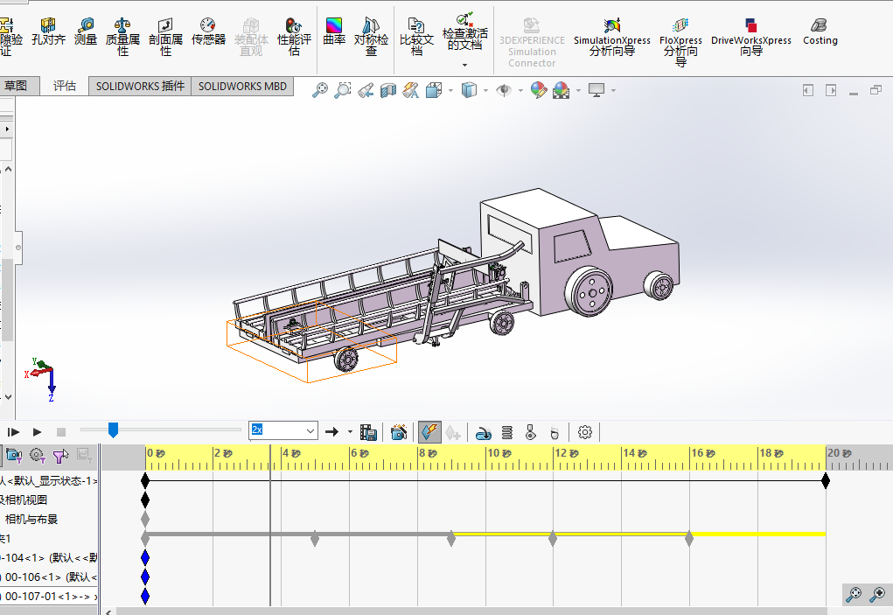893x615 pixels.
Task: Toggle hide/show items eye icon
Action: click(x=504, y=90)
